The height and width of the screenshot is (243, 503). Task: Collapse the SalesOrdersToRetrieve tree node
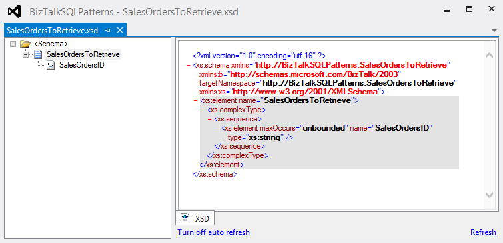pos(26,54)
